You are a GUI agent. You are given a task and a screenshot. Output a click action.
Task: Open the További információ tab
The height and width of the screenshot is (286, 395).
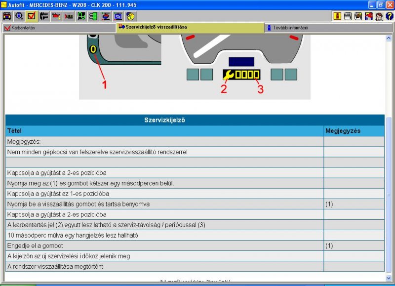(329, 28)
